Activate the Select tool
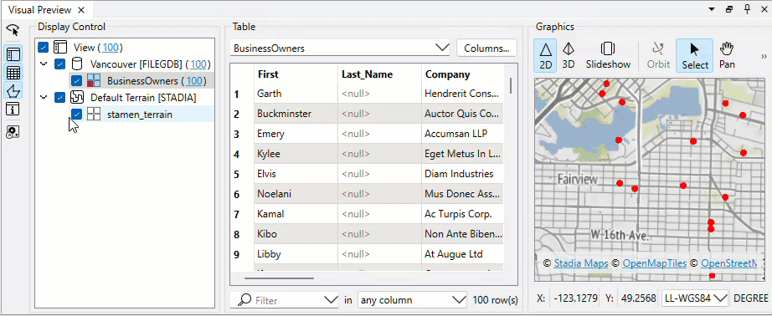The width and height of the screenshot is (772, 316). tap(695, 55)
